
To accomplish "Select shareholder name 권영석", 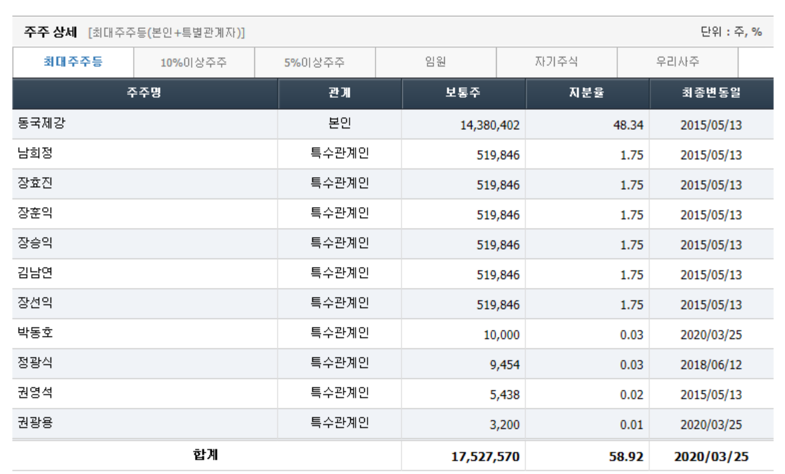I will (x=35, y=393).
